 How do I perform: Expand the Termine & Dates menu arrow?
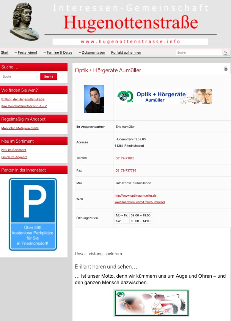pyautogui.click(x=44, y=52)
